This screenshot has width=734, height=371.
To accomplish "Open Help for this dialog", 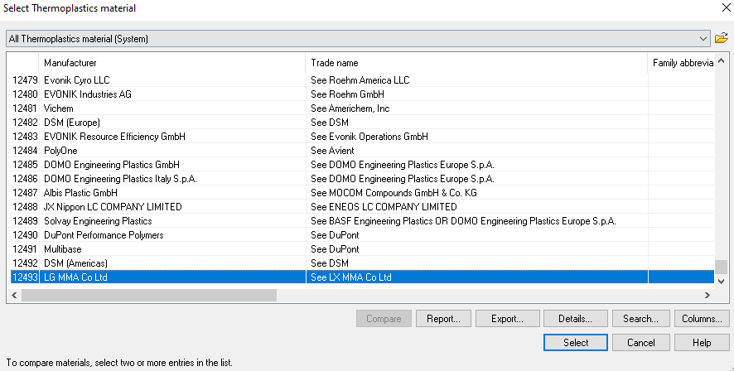I will pos(702,343).
